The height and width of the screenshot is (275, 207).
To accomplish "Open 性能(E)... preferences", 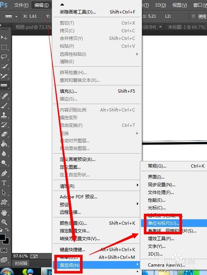I will click(x=174, y=200).
